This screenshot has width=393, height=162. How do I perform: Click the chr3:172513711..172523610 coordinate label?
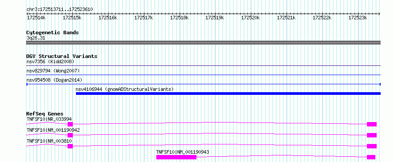click(60, 9)
